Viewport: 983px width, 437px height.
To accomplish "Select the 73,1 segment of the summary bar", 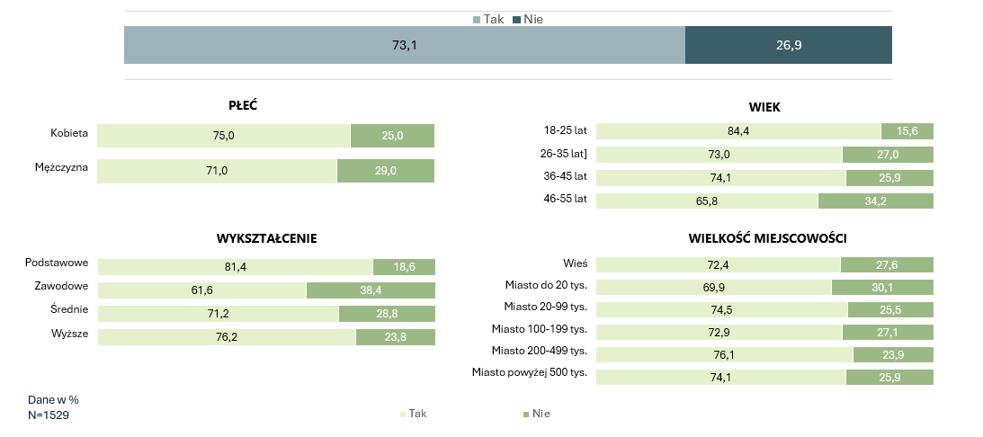I will [x=404, y=45].
